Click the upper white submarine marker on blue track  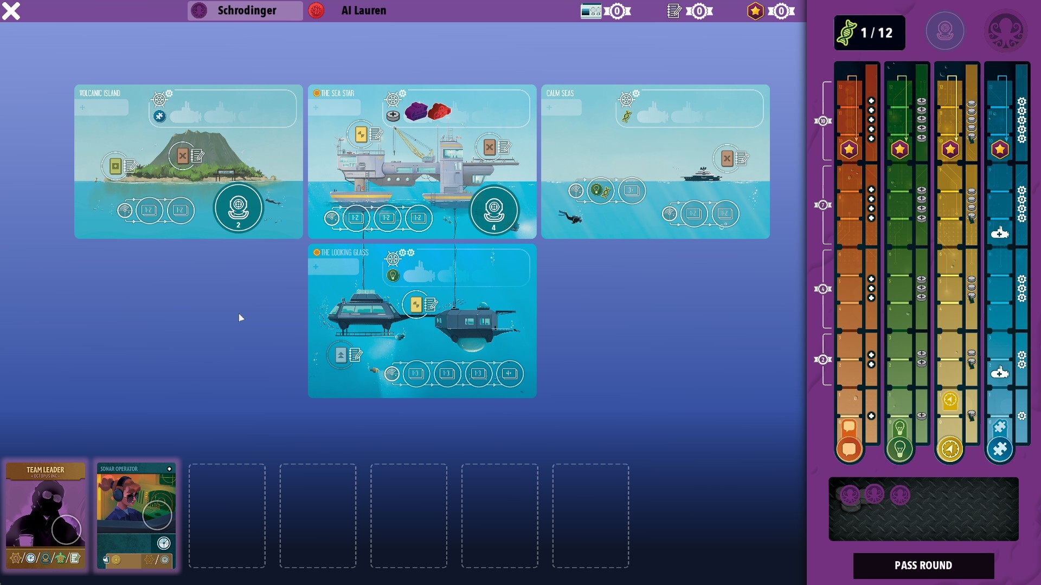tap(1000, 233)
